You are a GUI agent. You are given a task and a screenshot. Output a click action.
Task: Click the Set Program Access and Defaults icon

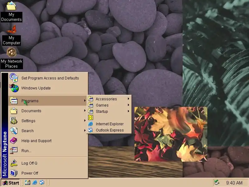point(14,78)
